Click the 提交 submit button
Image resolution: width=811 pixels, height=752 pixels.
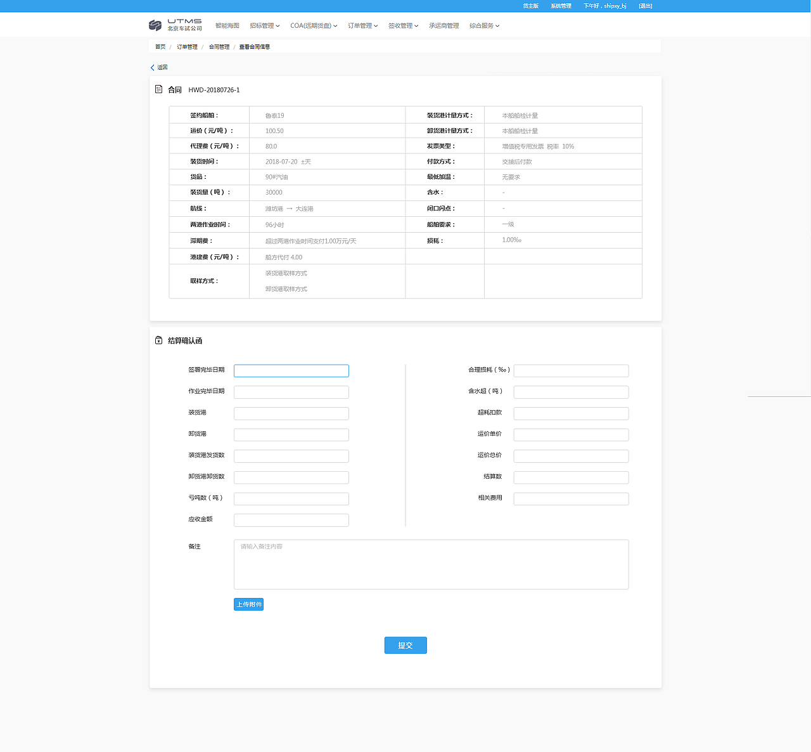pos(405,645)
